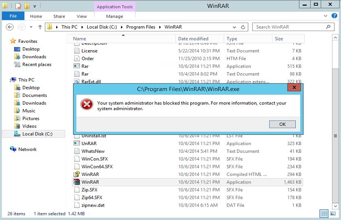Image resolution: width=341 pixels, height=220 pixels.
Task: Open Desktop under Favorites
Action: pos(31,49)
